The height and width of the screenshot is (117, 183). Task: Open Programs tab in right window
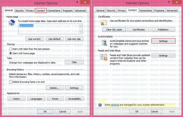(x=159, y=11)
